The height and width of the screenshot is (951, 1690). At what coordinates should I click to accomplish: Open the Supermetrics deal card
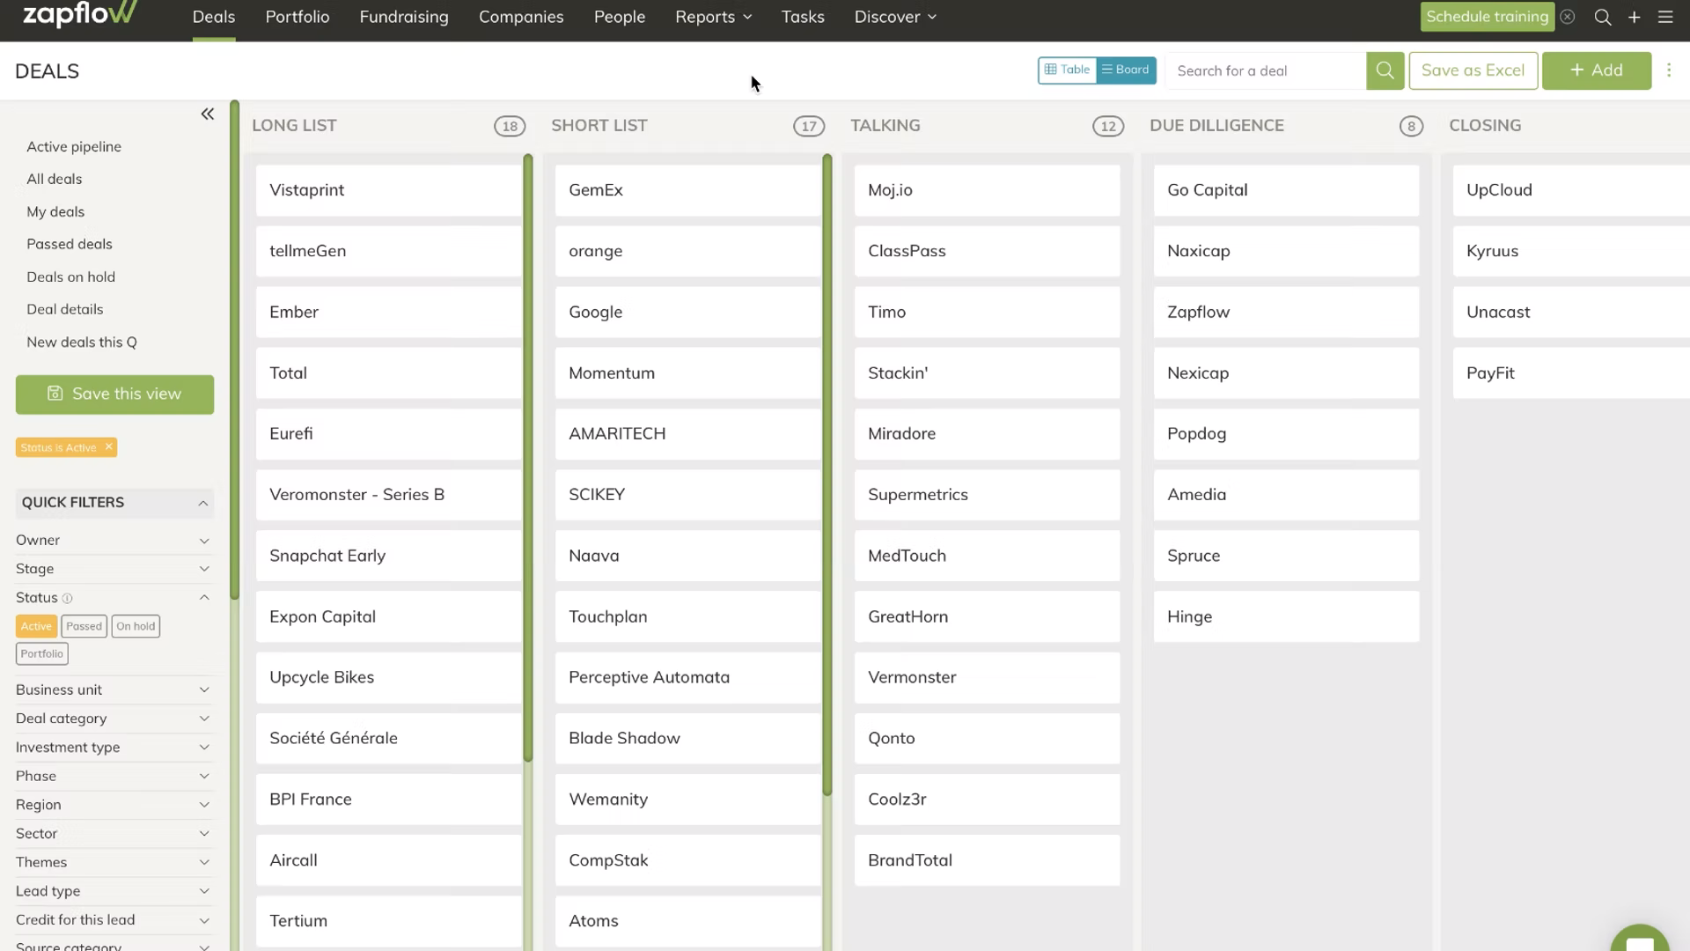tap(987, 495)
